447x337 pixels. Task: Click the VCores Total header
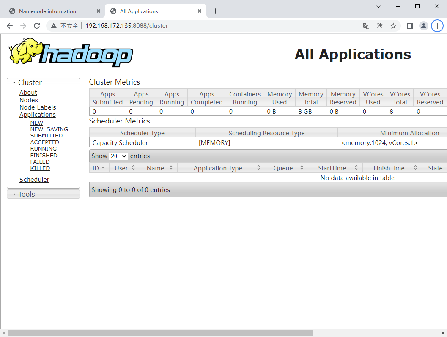pyautogui.click(x=400, y=98)
